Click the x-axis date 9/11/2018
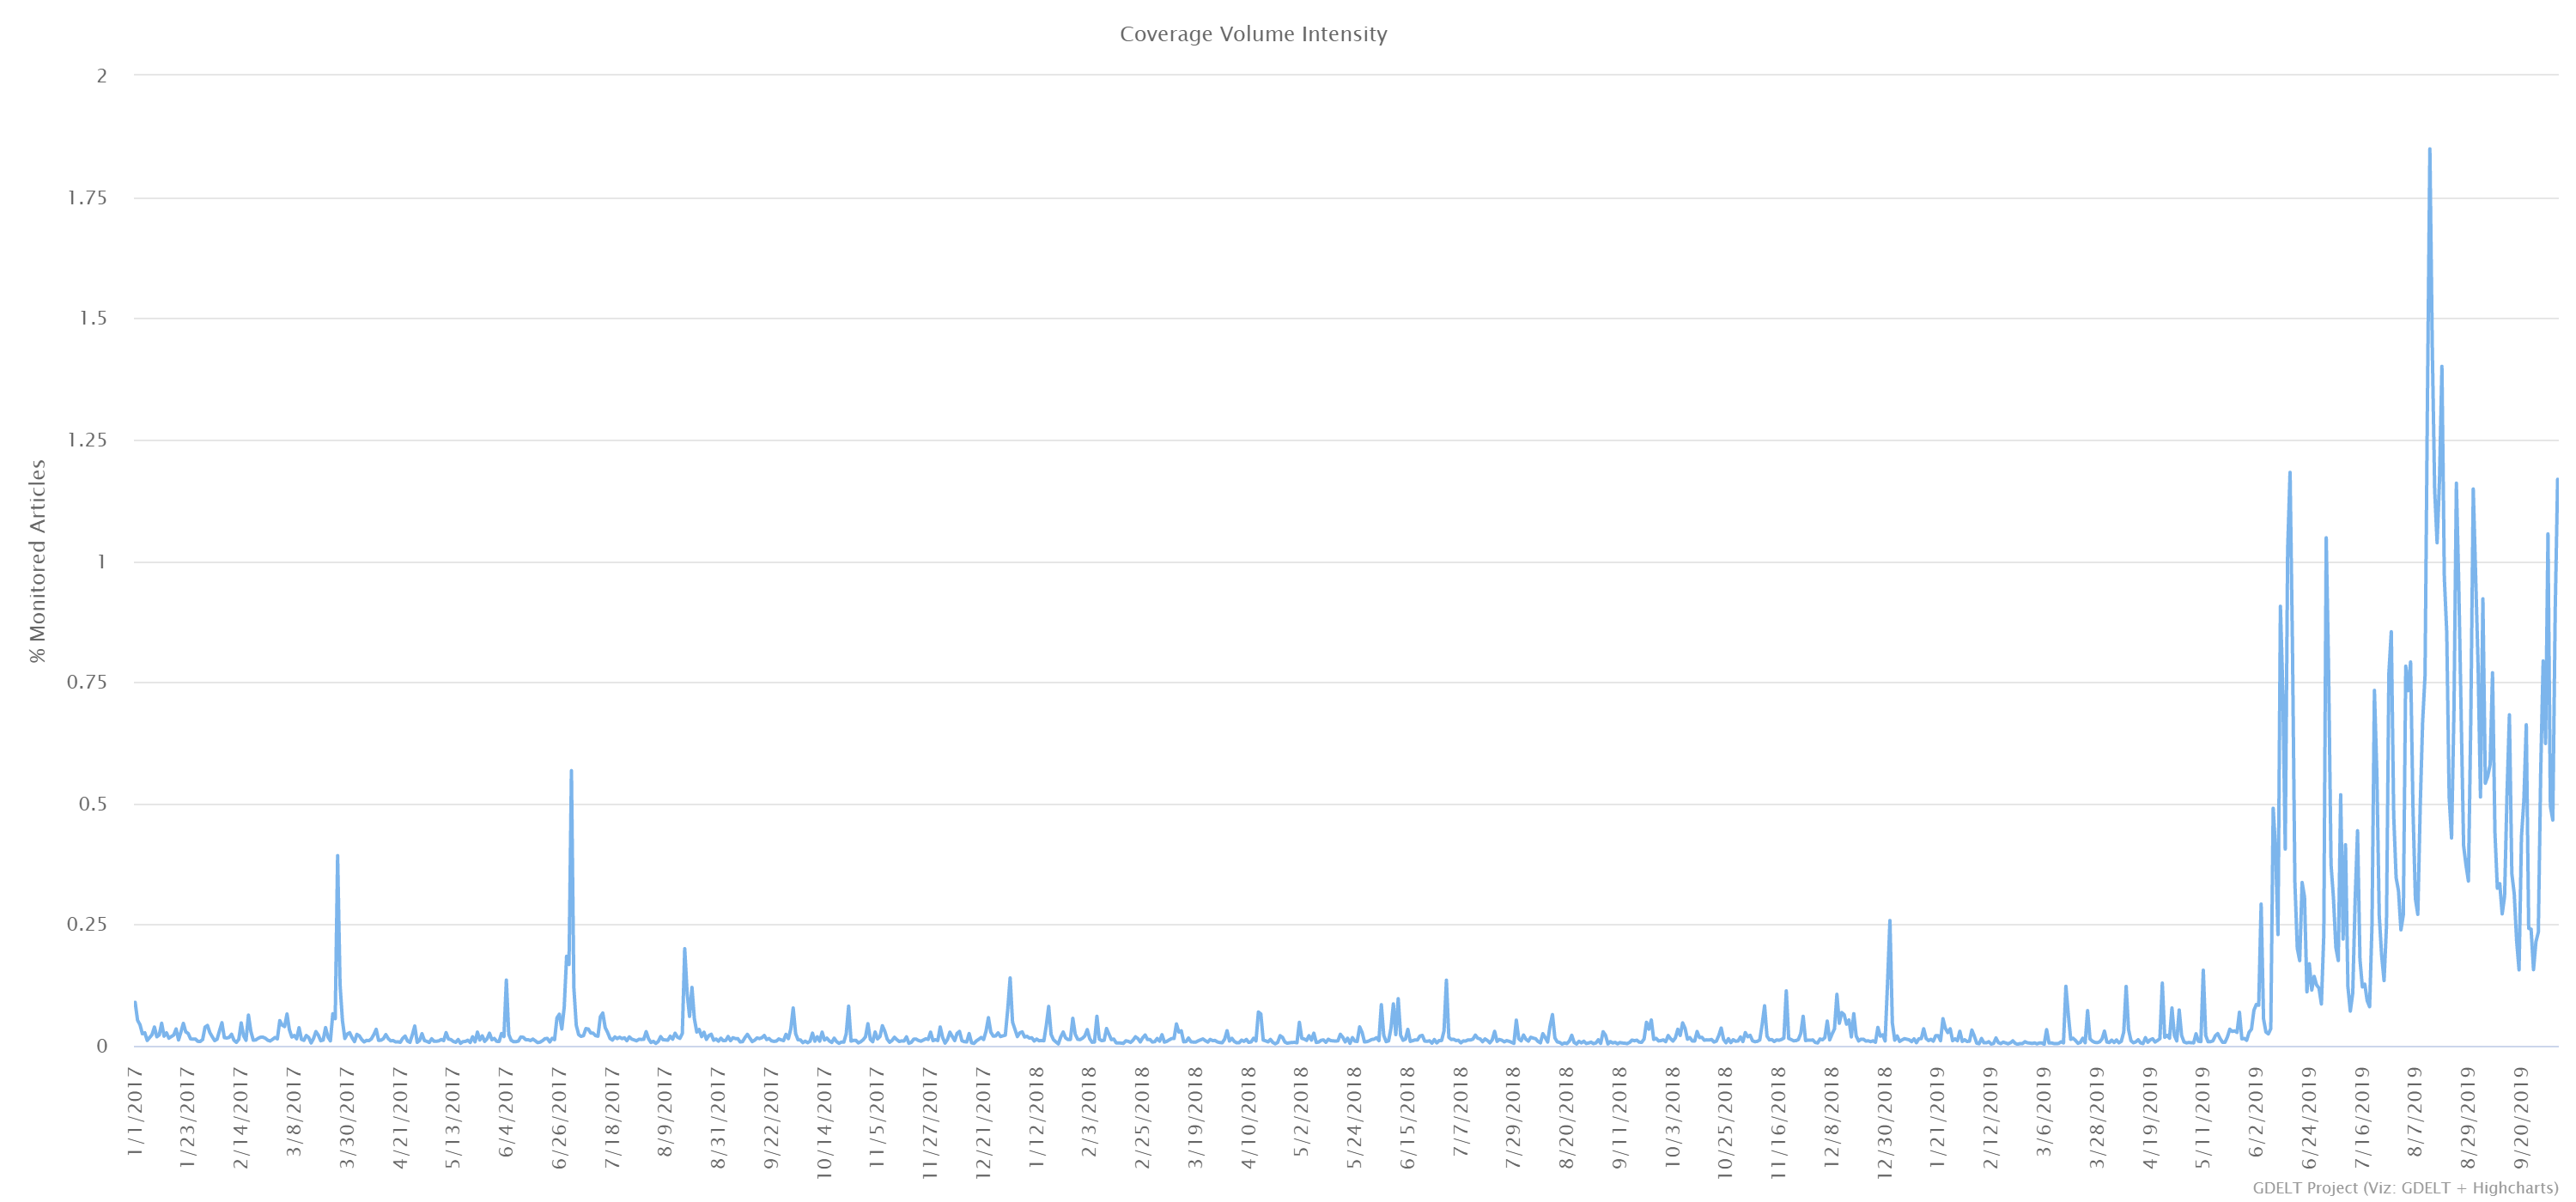Viewport: 2576px width, 1202px height. pos(1620,1116)
